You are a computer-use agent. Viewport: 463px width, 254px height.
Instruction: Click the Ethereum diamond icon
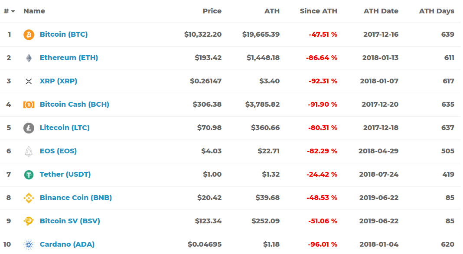(x=29, y=57)
